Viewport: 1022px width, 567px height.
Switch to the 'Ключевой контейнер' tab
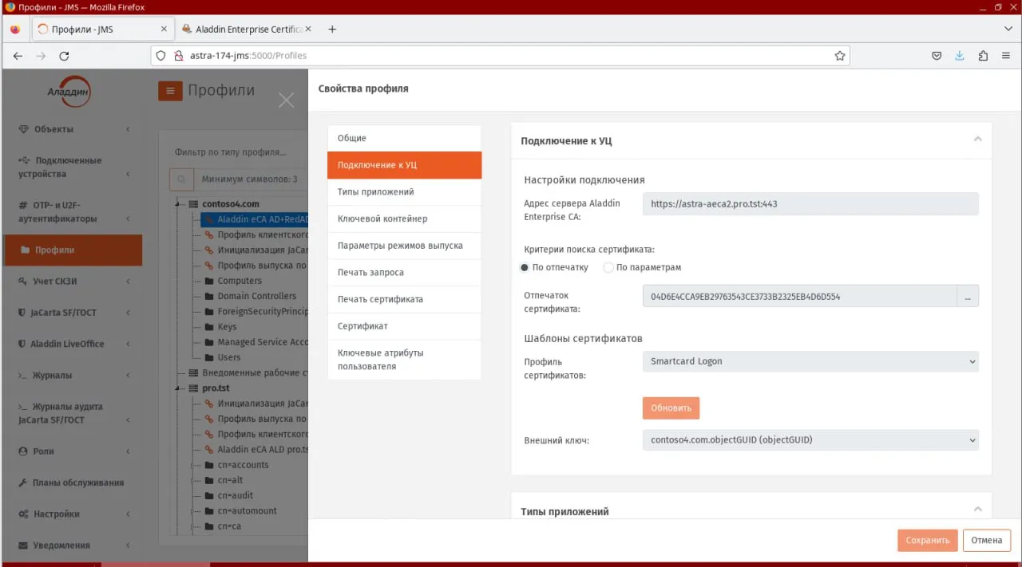click(x=404, y=219)
